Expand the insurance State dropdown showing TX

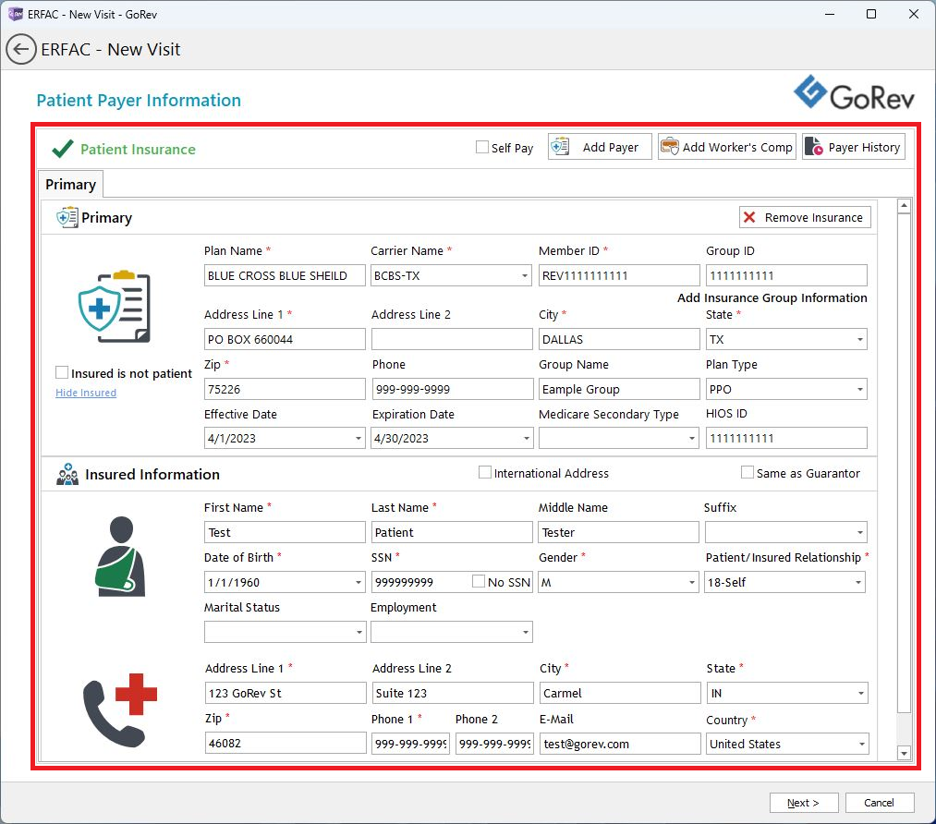click(x=859, y=340)
